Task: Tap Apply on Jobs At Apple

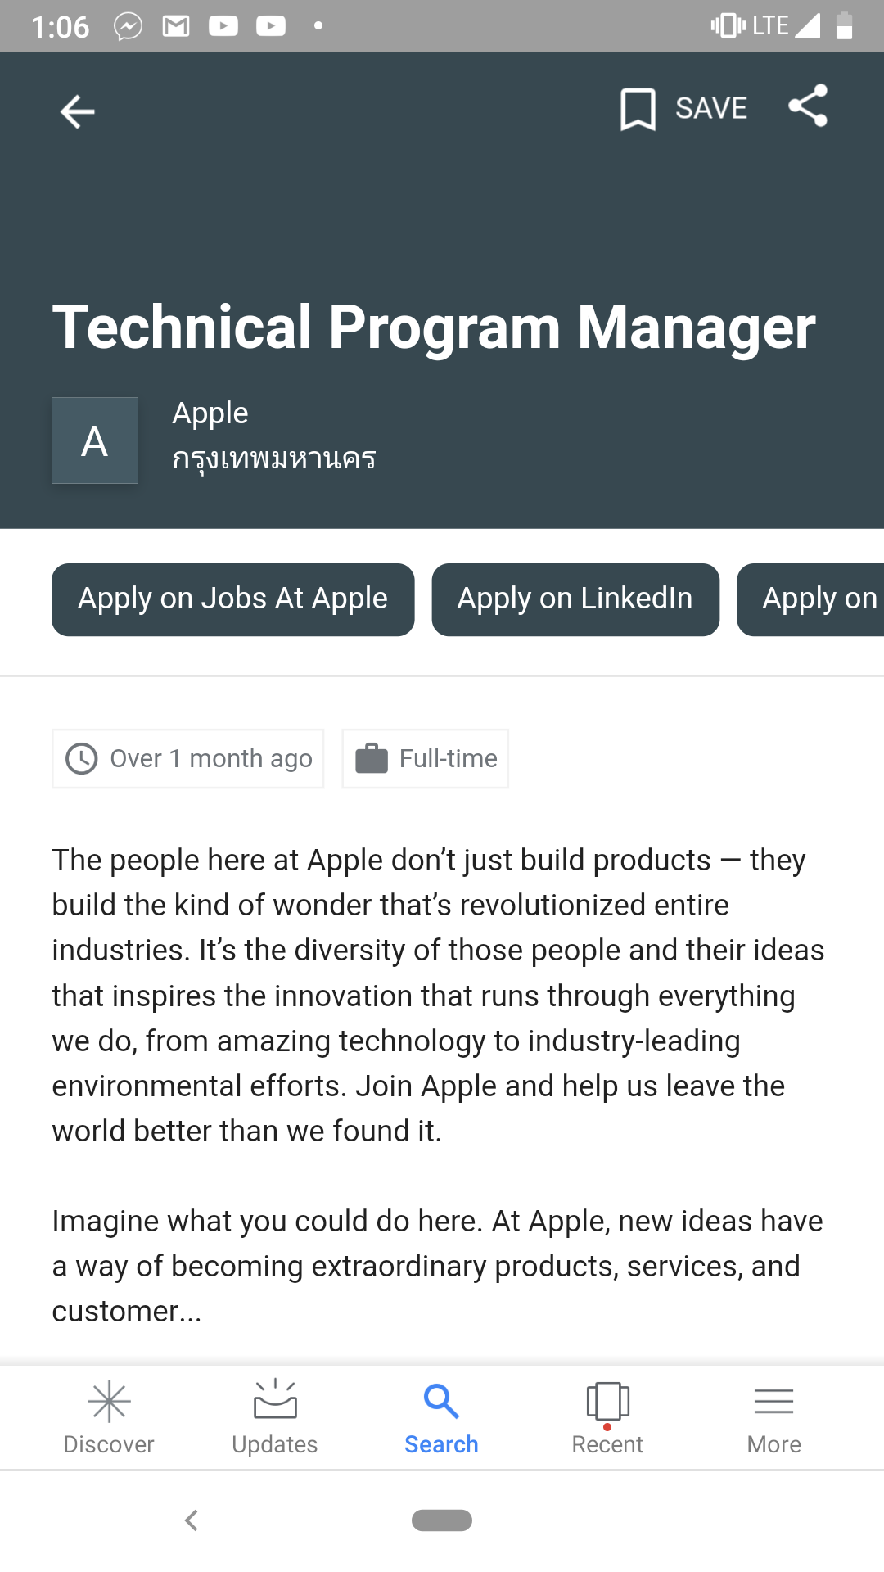Action: coord(232,599)
